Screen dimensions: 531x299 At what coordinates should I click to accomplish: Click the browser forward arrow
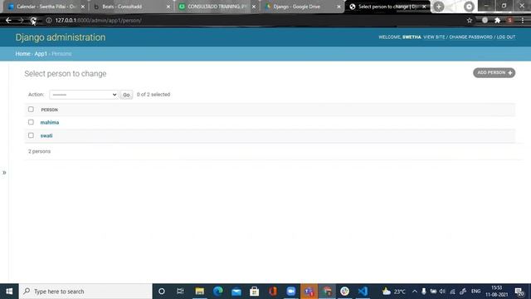(x=21, y=20)
